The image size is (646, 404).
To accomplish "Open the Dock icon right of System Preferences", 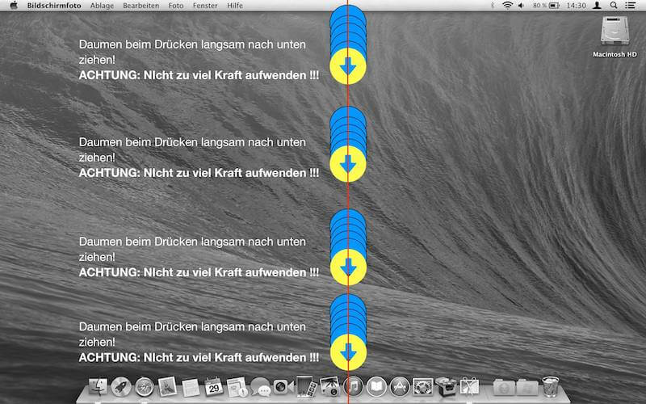I will coord(447,387).
